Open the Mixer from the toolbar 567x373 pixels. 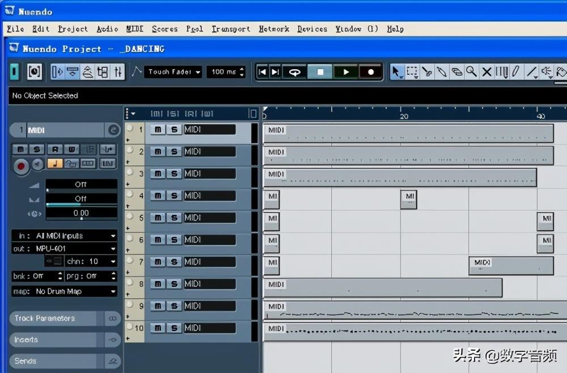(118, 71)
